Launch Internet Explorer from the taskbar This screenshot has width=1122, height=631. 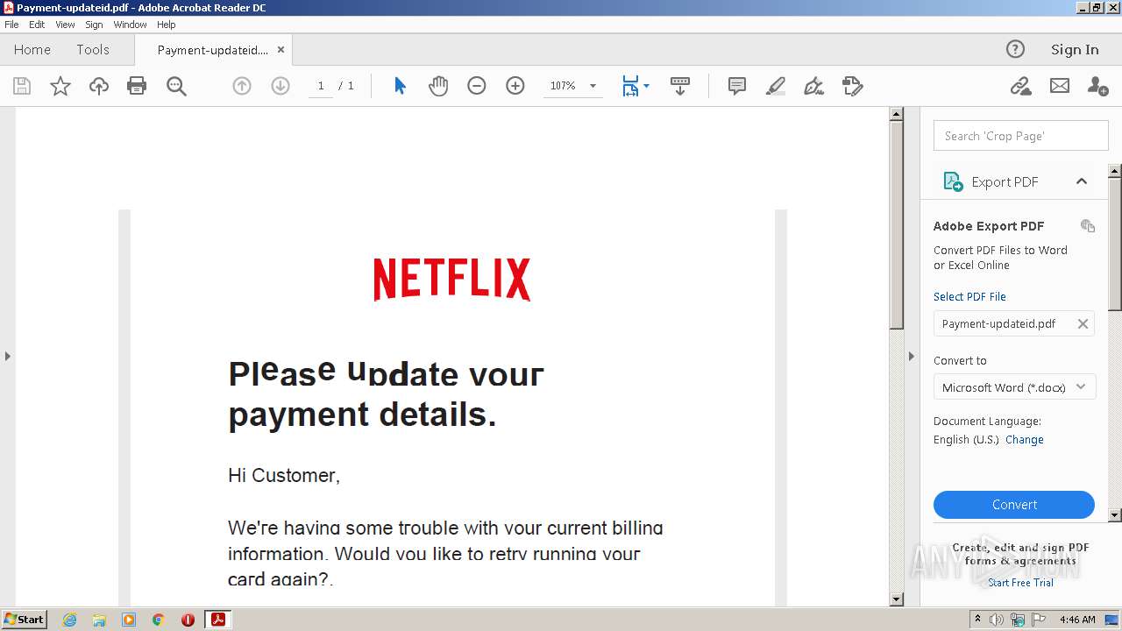coord(69,620)
